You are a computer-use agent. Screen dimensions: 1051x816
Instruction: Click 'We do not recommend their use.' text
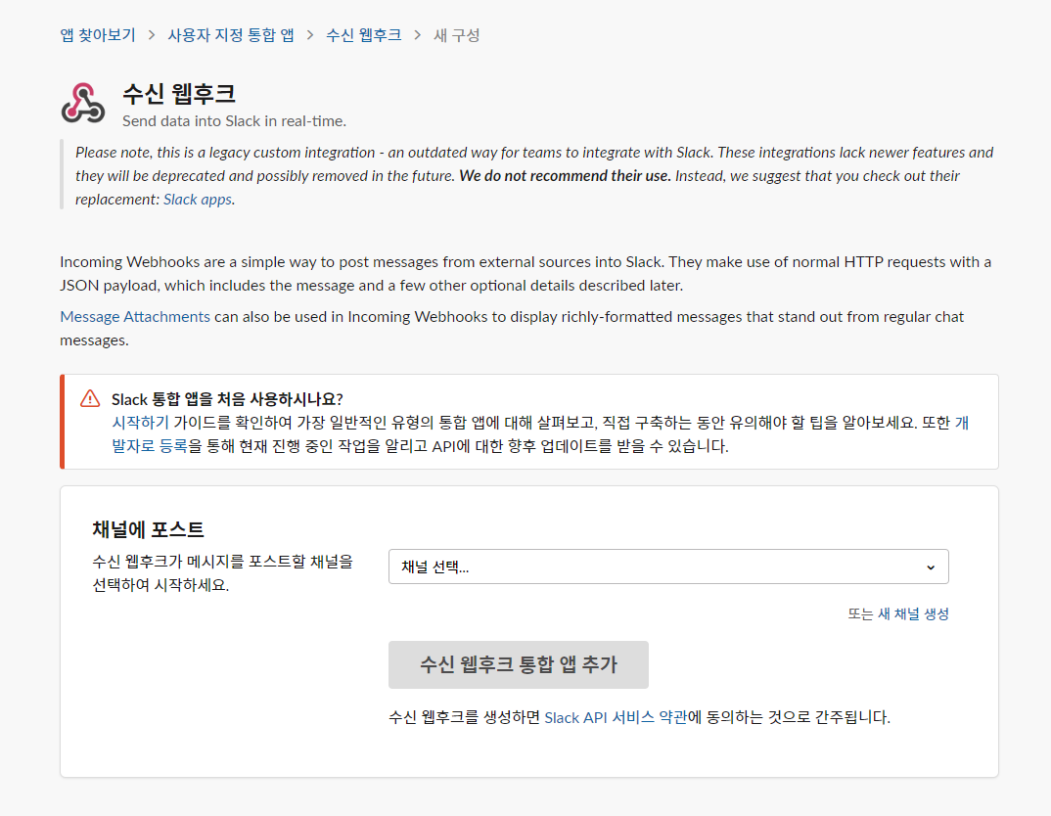coord(565,176)
